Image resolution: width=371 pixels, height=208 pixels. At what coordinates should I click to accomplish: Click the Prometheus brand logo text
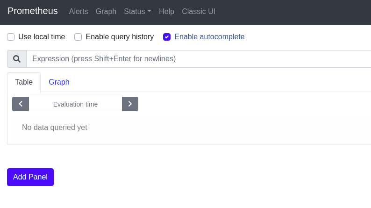33,11
